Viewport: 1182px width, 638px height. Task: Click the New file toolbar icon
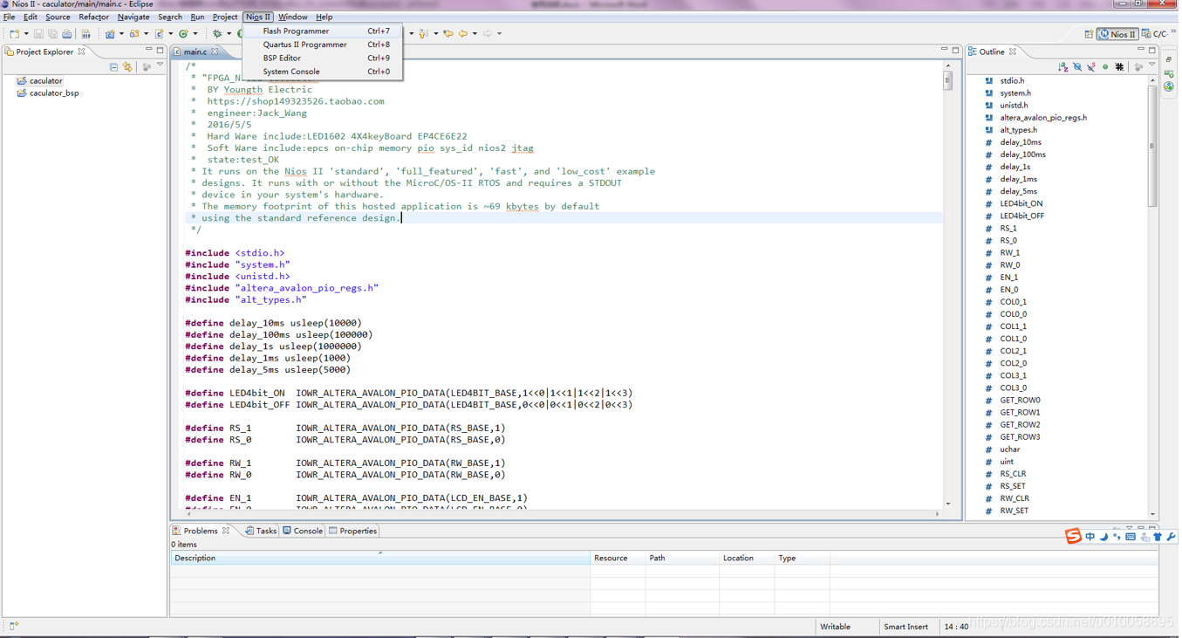point(14,34)
